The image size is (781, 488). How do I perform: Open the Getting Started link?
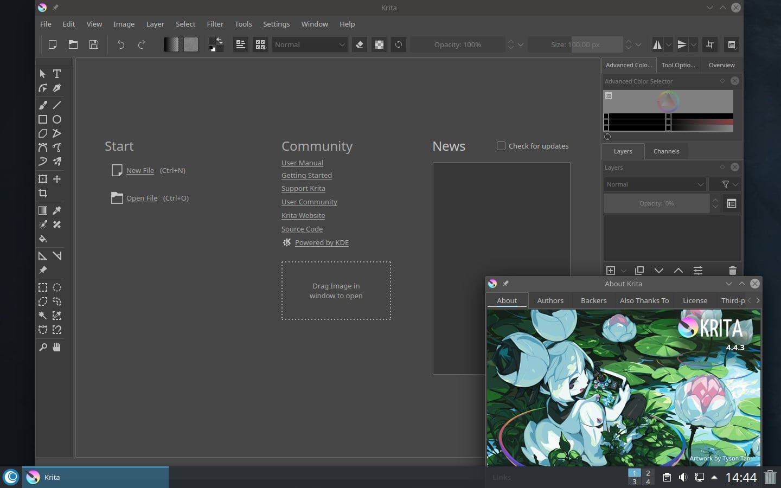coord(306,175)
